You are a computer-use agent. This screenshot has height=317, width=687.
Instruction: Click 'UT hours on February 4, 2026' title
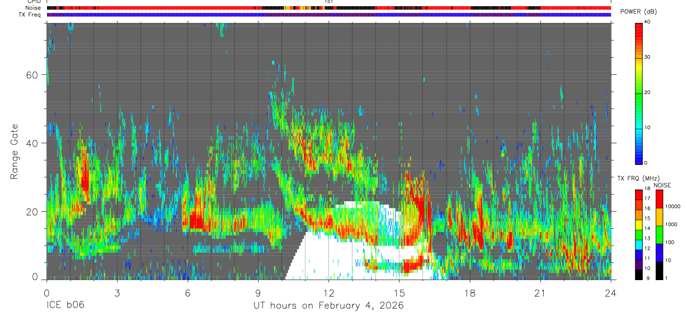click(328, 305)
